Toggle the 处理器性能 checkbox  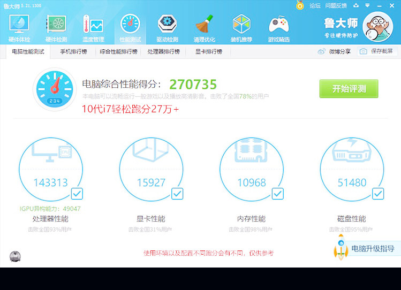pyautogui.click(x=77, y=194)
